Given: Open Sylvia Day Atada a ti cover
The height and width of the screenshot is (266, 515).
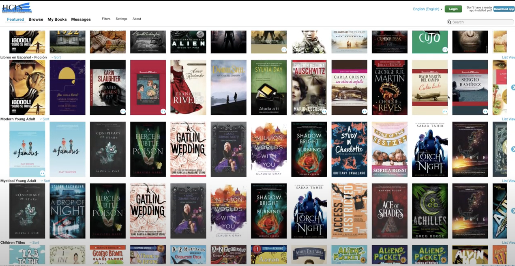Looking at the screenshot, I should [x=269, y=88].
